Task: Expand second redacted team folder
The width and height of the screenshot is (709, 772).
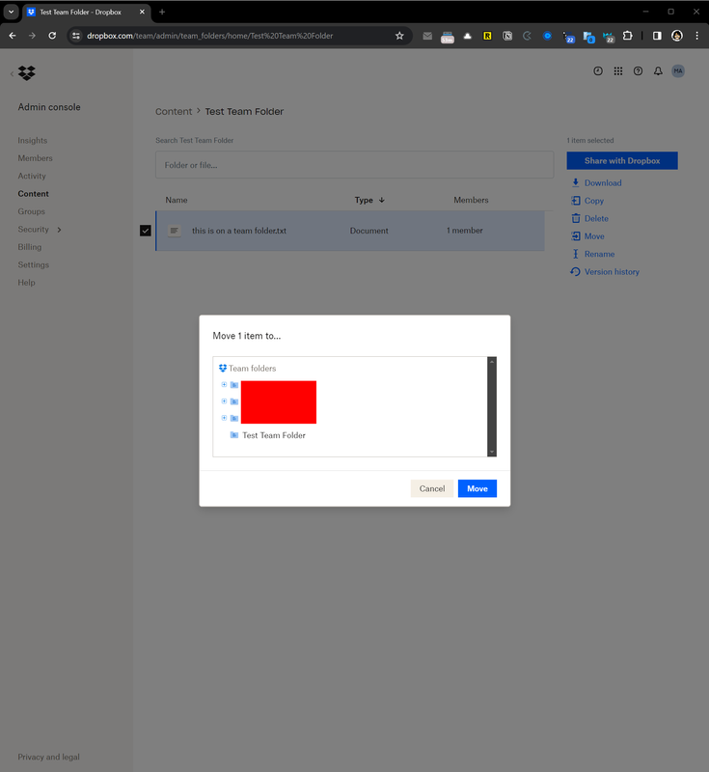Action: tap(224, 400)
